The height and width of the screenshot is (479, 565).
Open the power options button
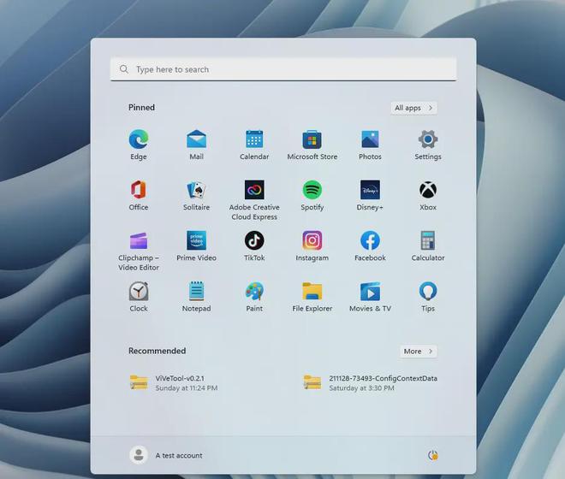click(x=432, y=455)
